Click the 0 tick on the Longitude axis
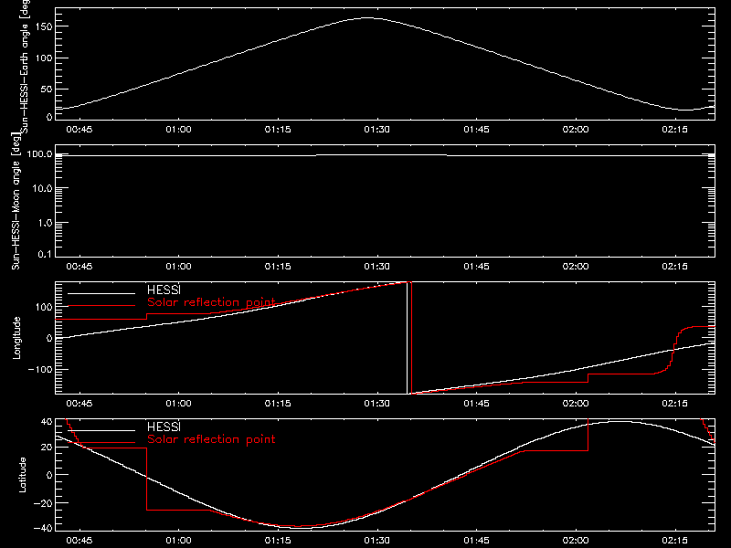Viewport: 731px width, 548px height. pos(49,338)
